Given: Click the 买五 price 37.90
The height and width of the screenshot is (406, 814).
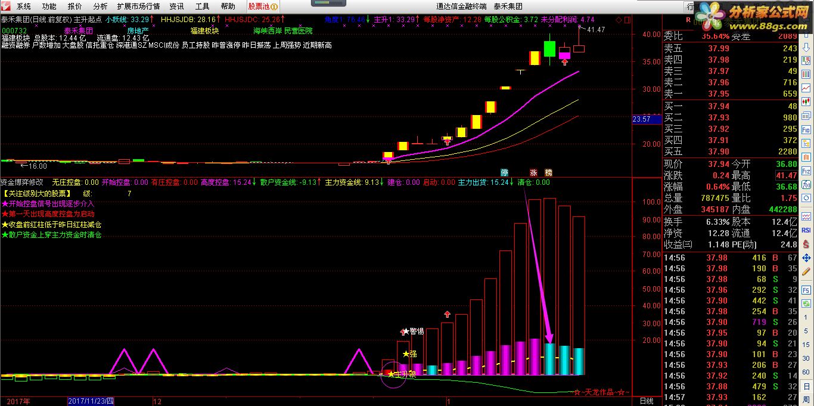Looking at the screenshot, I should pos(718,151).
